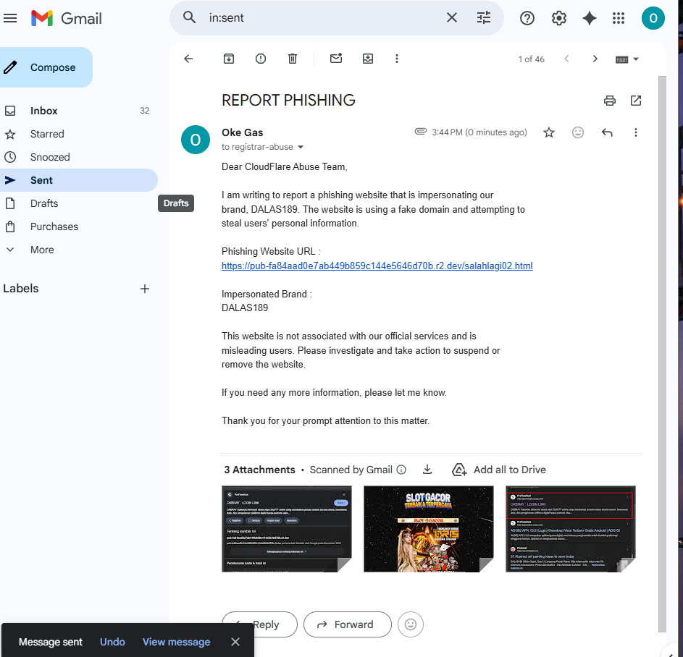Open Starred folder

(78, 134)
